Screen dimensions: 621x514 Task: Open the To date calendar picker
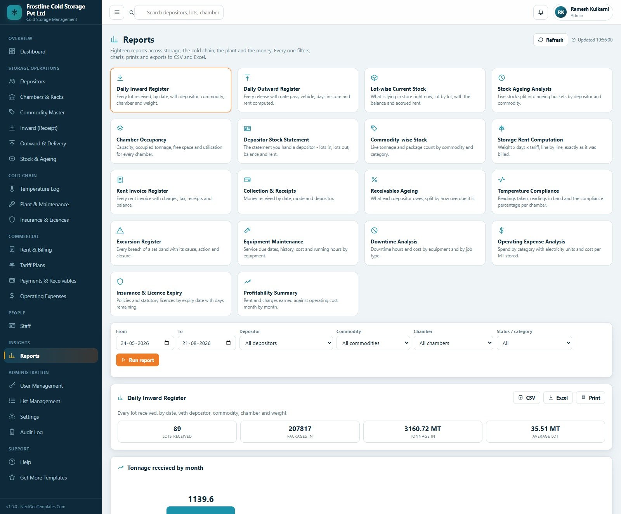(x=228, y=343)
